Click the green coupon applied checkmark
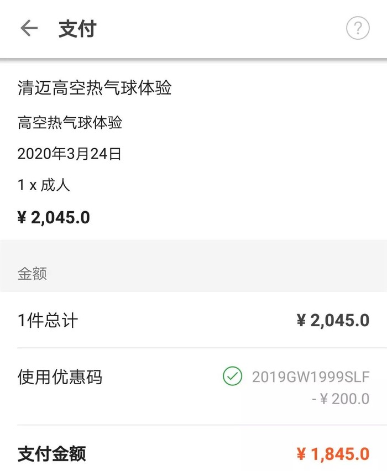Image resolution: width=387 pixels, height=471 pixels. click(x=232, y=377)
